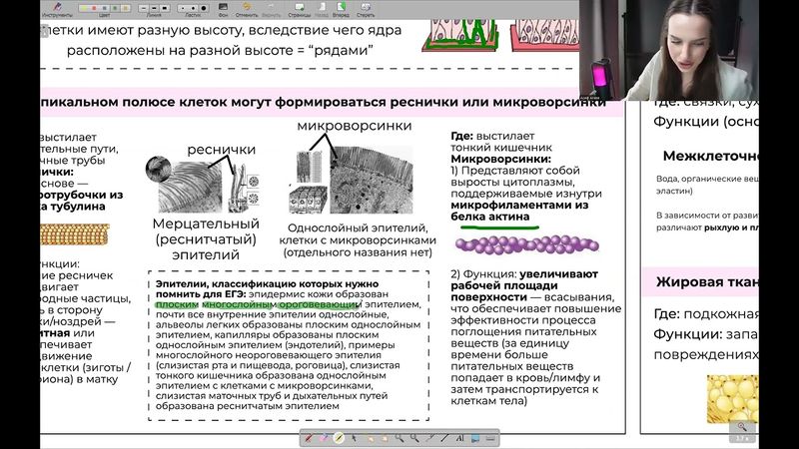Click the yellow fat tissue image
This screenshot has height=449, width=799.
(733, 399)
